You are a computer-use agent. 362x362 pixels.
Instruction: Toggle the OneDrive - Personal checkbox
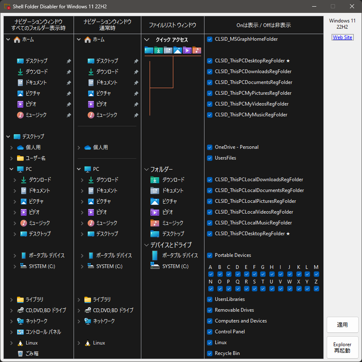209,147
